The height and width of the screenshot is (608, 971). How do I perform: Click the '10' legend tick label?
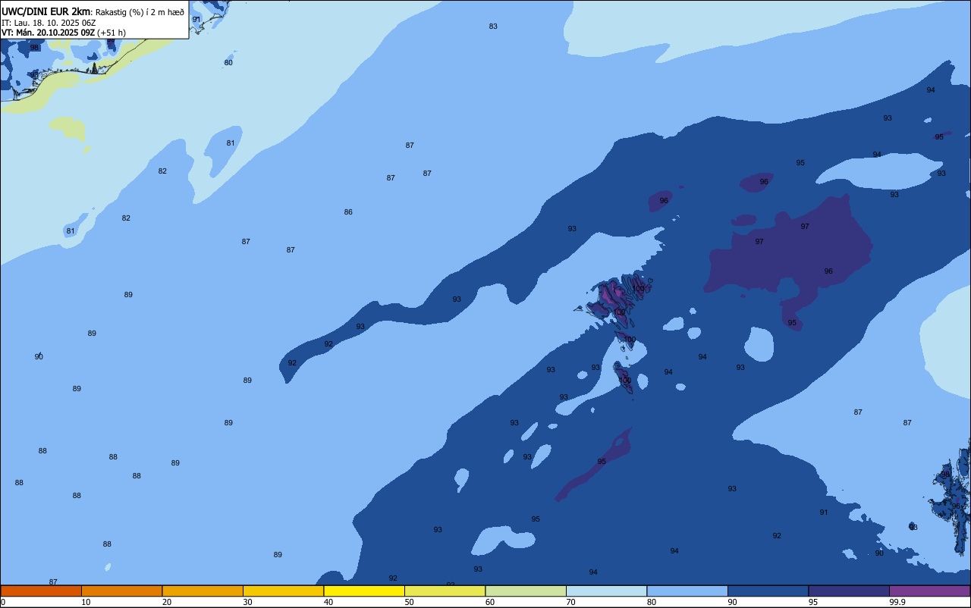86,602
